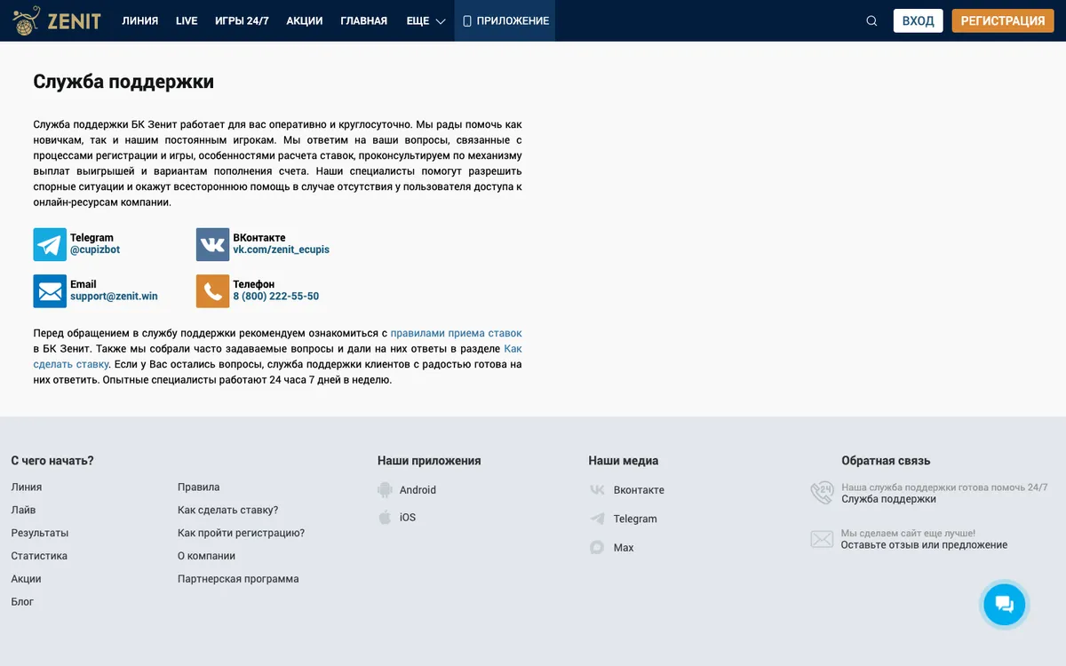The height and width of the screenshot is (666, 1066).
Task: Click the РЕГИСТРАЦИЯ button
Action: [x=1003, y=20]
